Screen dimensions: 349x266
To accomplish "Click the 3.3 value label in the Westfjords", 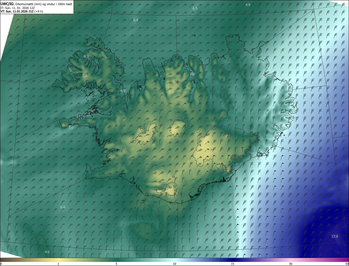I will coord(85,76).
